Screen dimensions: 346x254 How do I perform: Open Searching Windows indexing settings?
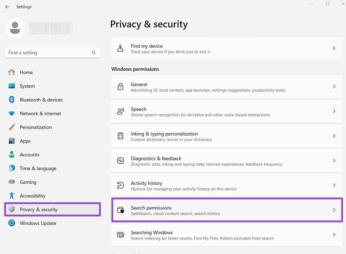[226, 235]
